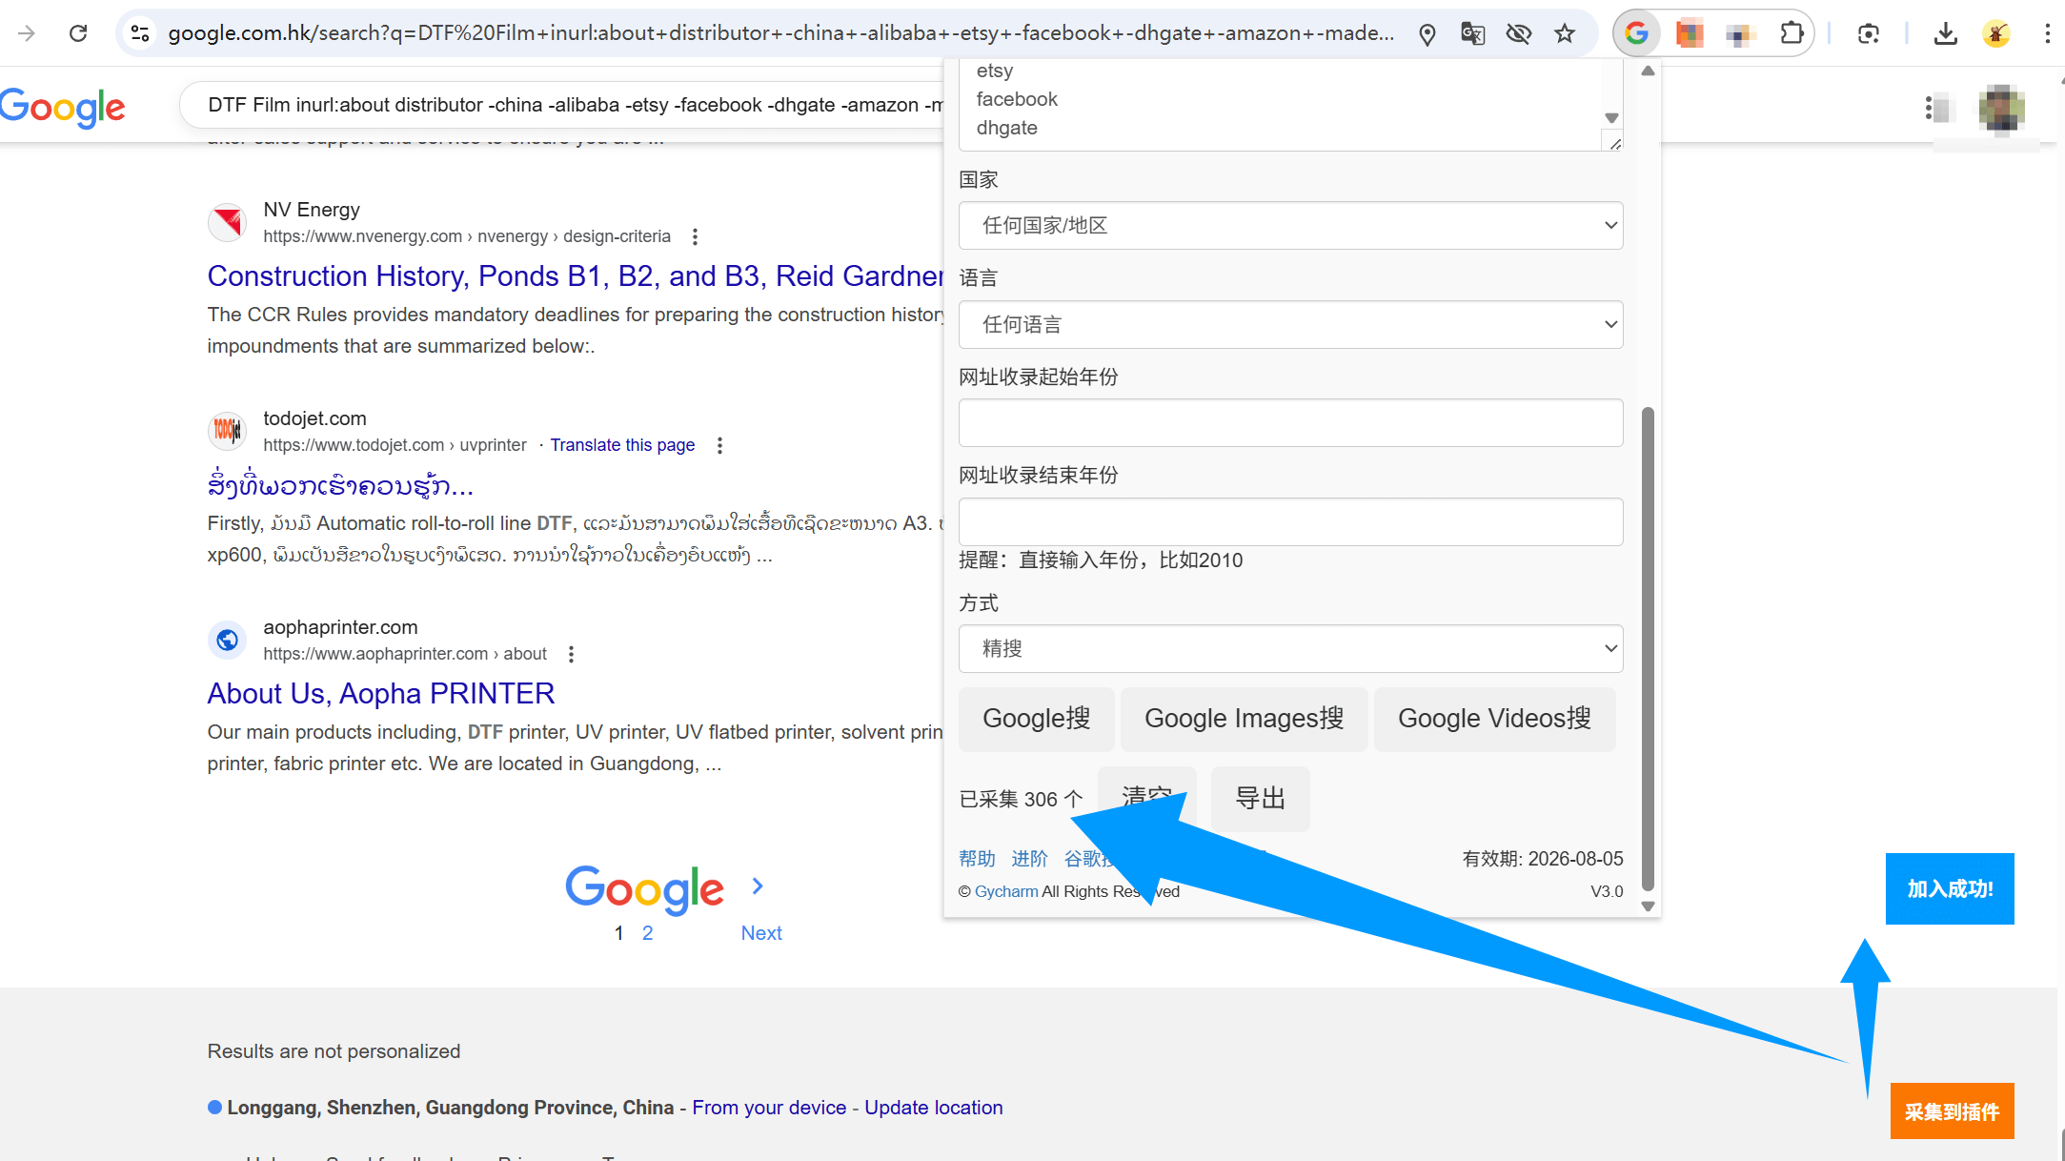Click Translate this page link

click(x=622, y=445)
